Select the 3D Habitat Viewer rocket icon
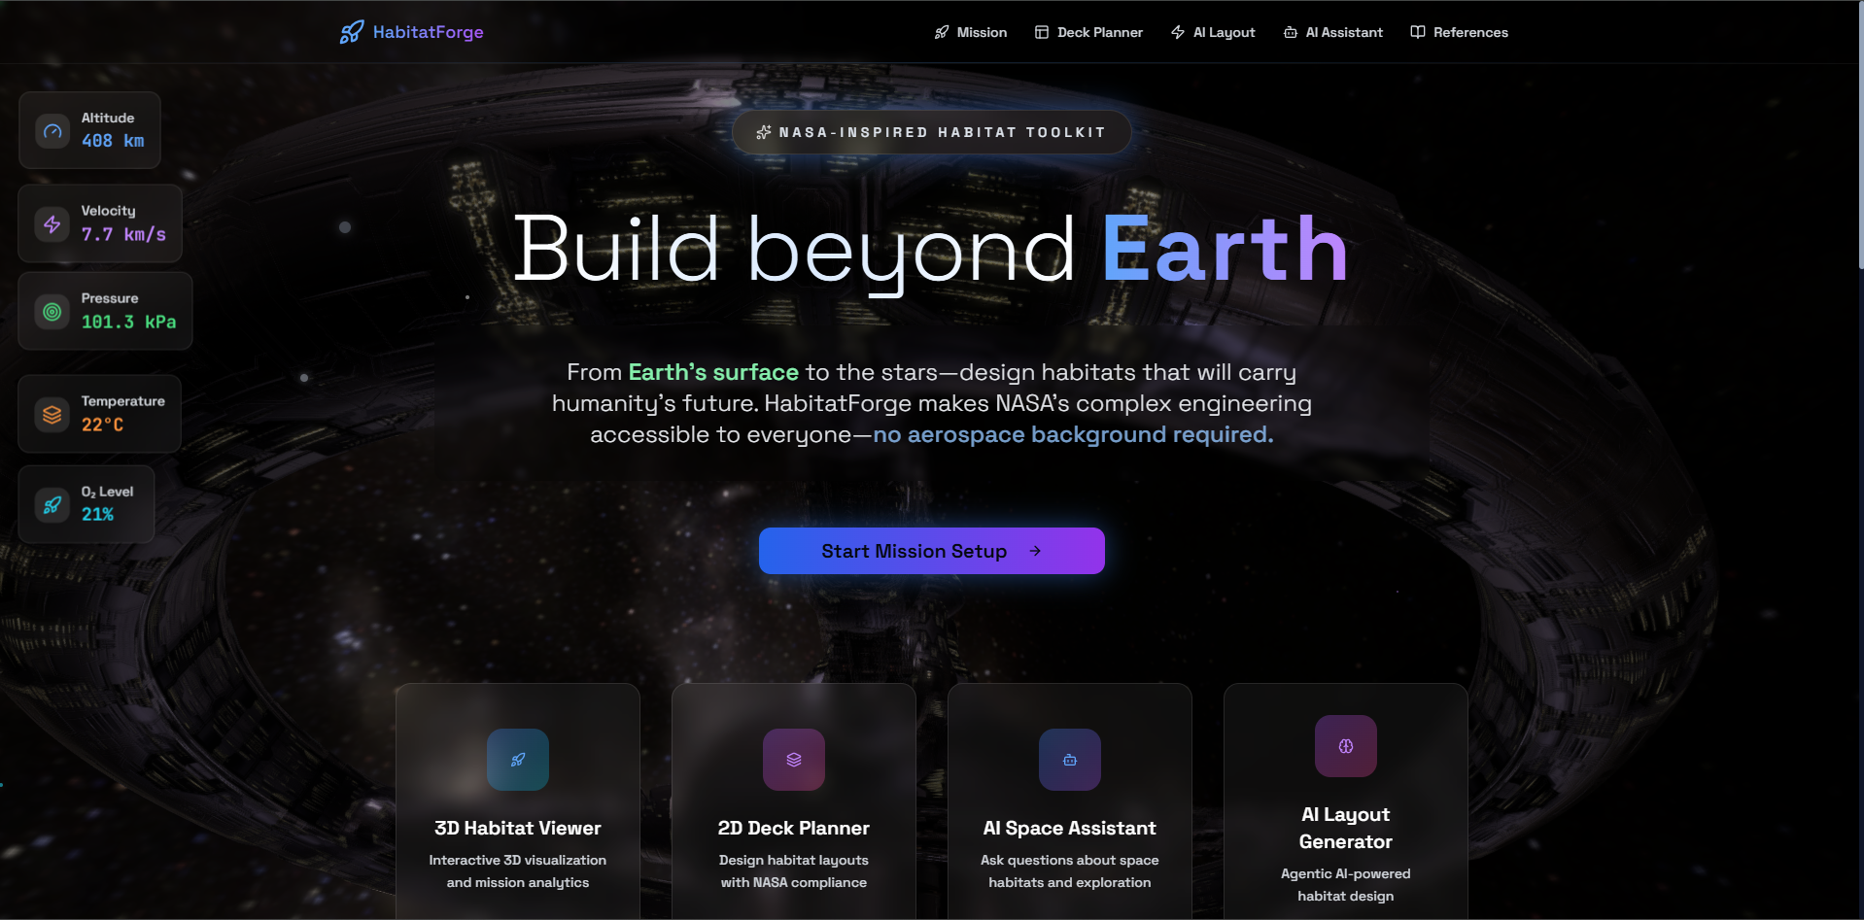Image resolution: width=1864 pixels, height=920 pixels. tap(518, 760)
